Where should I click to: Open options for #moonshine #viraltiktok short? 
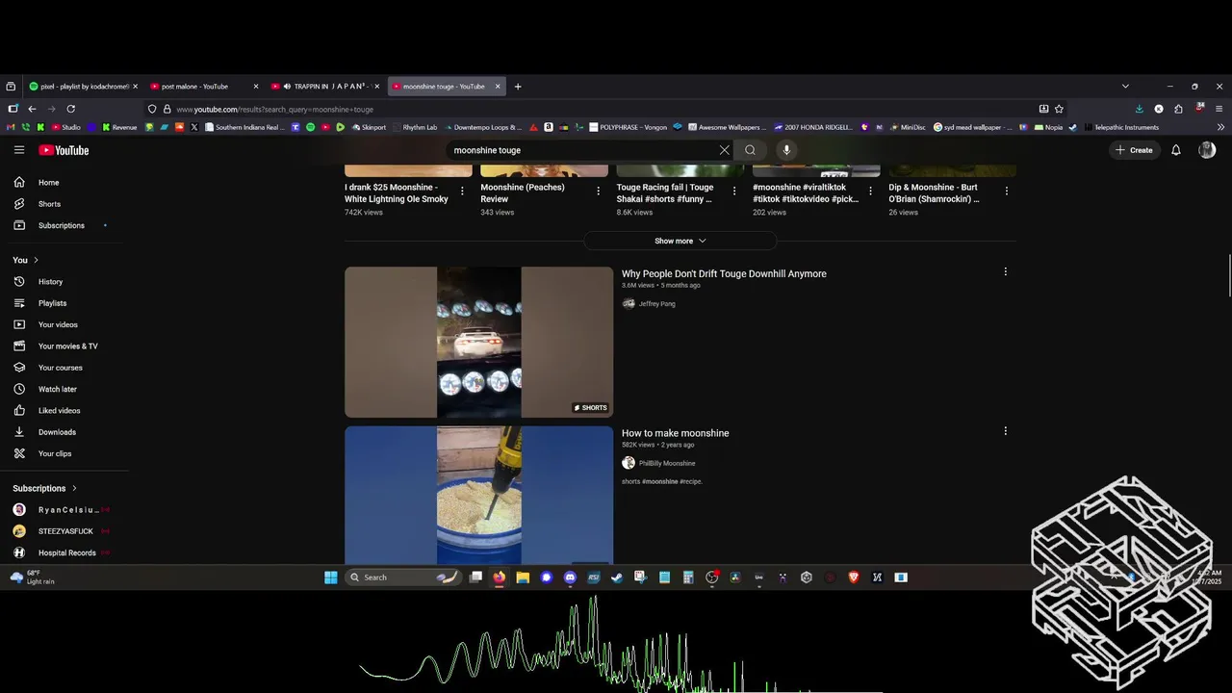tap(870, 192)
